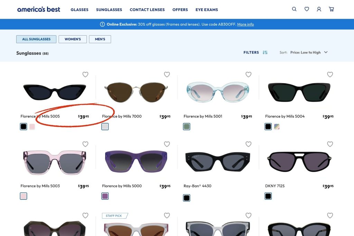Favorite the Staff Pick sunglasses heart
The image size is (354, 236).
[x=167, y=216]
